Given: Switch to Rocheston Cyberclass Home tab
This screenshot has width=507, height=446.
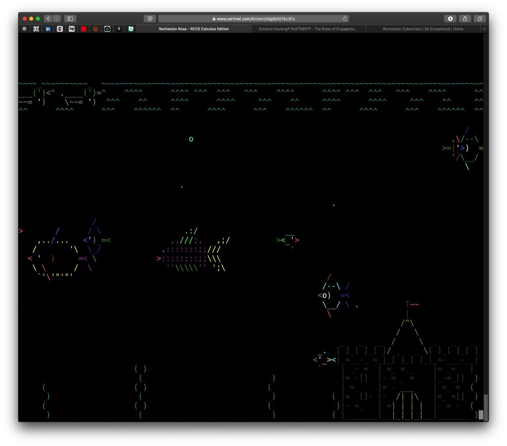Looking at the screenshot, I should [x=423, y=29].
